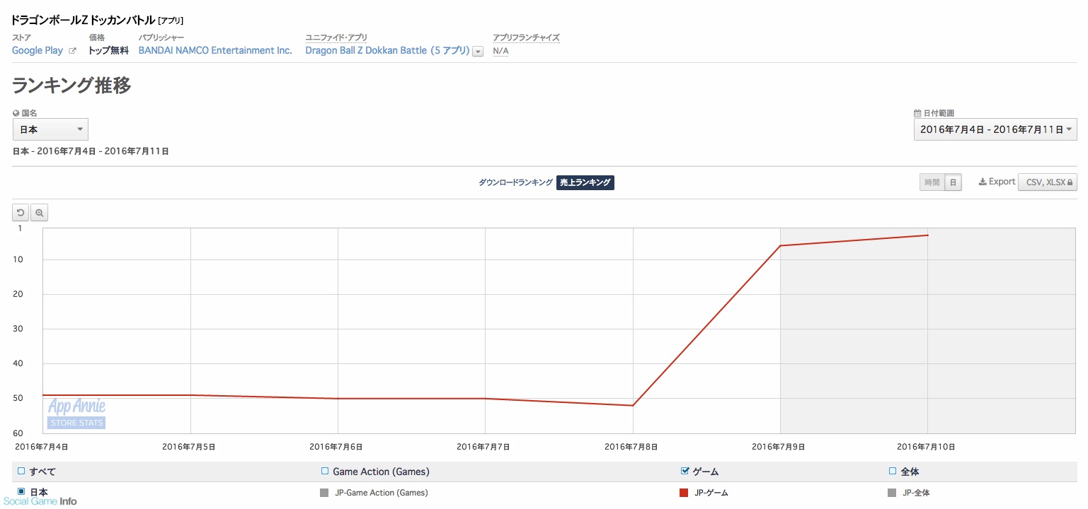Click the ユニファイド・アプリ header label
This screenshot has height=509, width=1088.
pyautogui.click(x=336, y=37)
